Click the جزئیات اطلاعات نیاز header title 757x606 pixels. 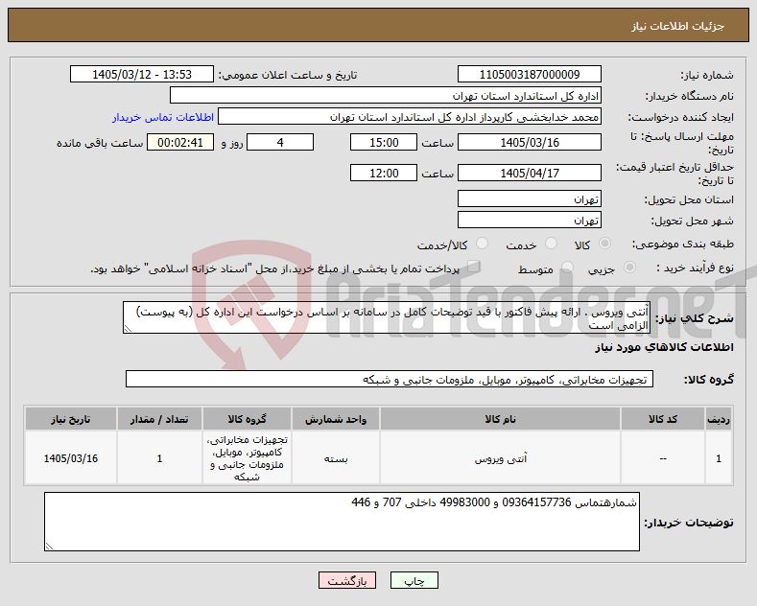pos(677,26)
